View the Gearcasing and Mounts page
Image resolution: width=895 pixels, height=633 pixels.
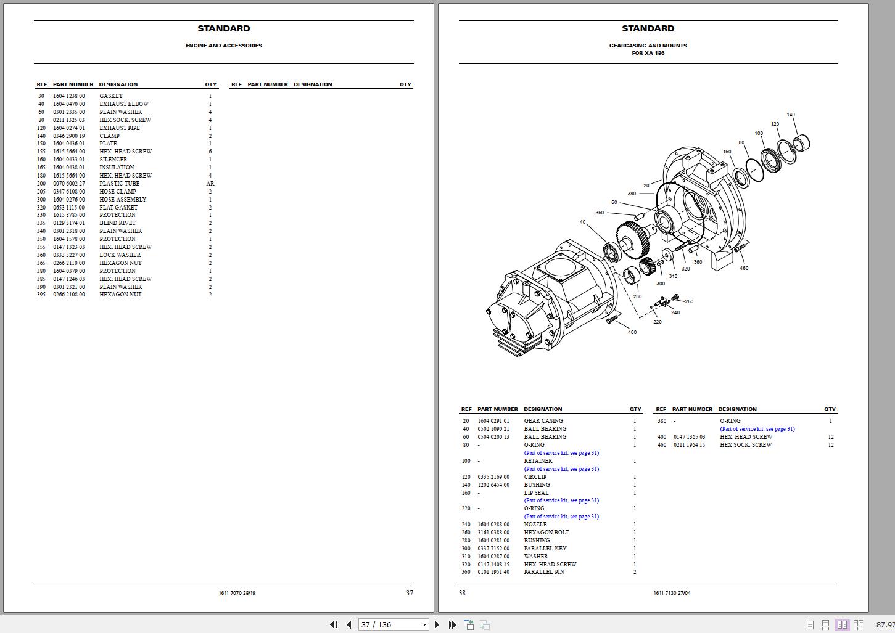pos(648,308)
